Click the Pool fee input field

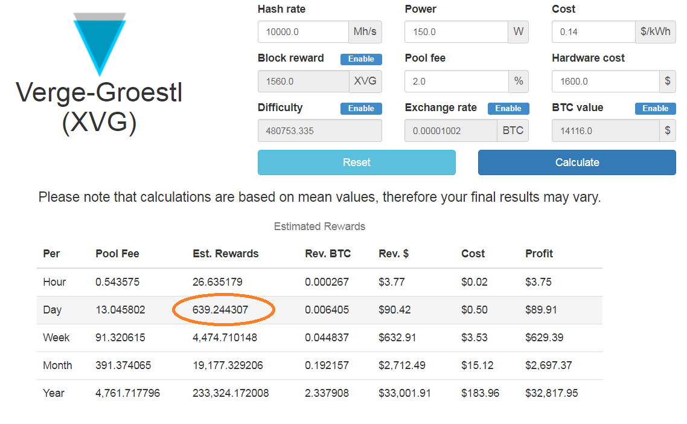click(456, 82)
